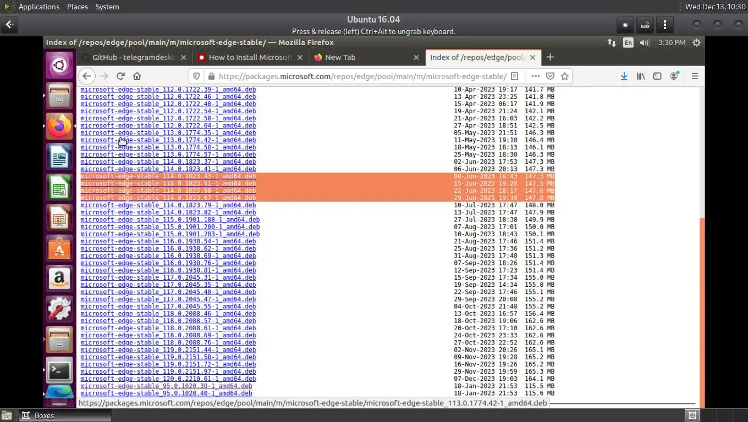Open En keyboard layout indicator

628,42
